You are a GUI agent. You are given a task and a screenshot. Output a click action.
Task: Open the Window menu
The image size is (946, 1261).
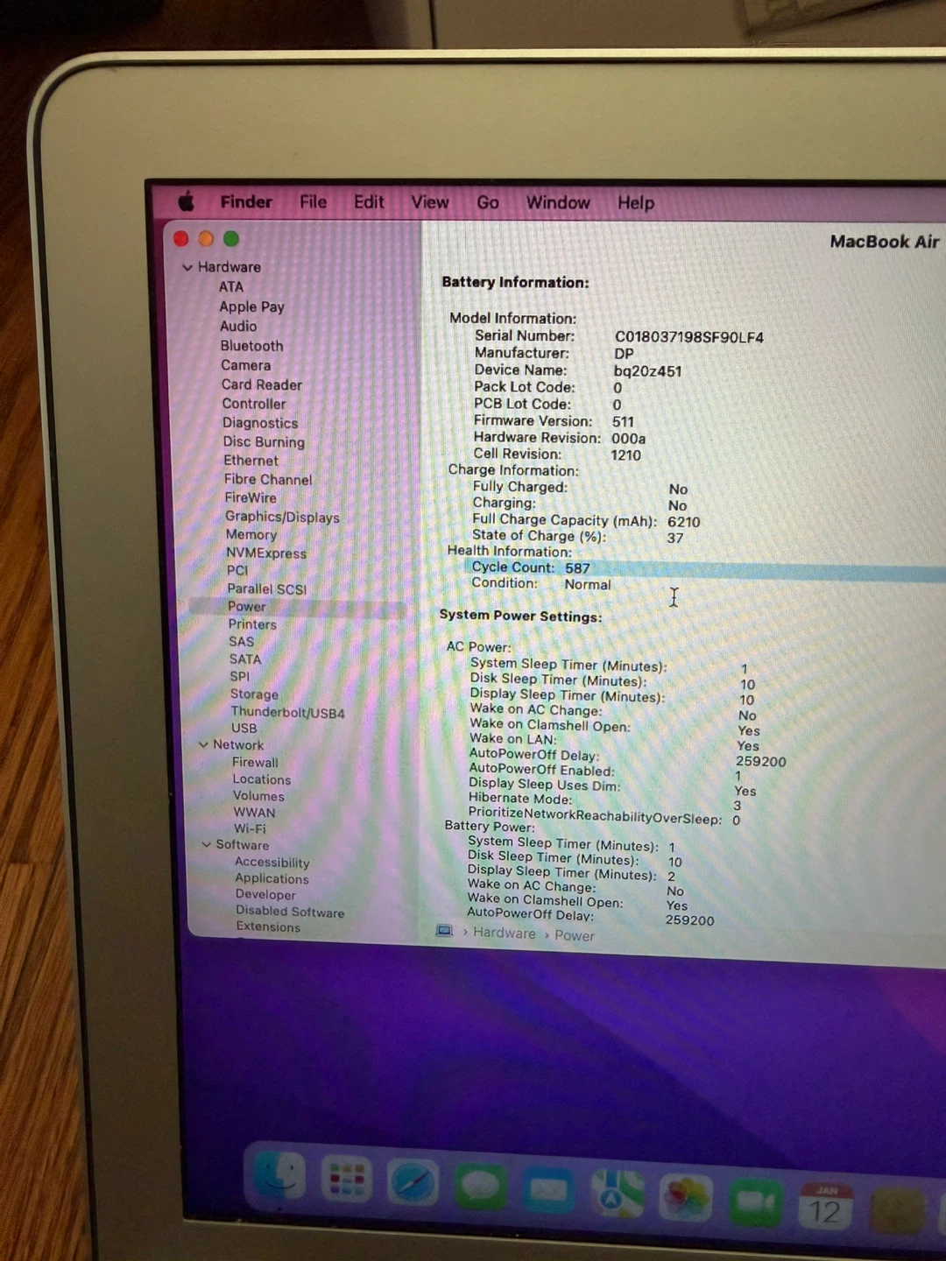click(558, 202)
